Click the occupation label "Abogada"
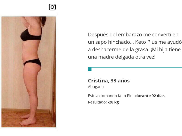Screen dimensions: 182x136 [x=96, y=87]
